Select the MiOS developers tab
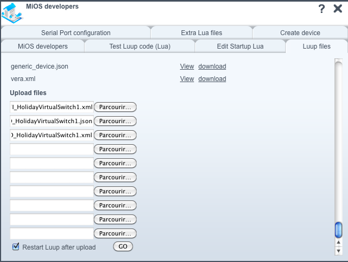 coord(43,46)
